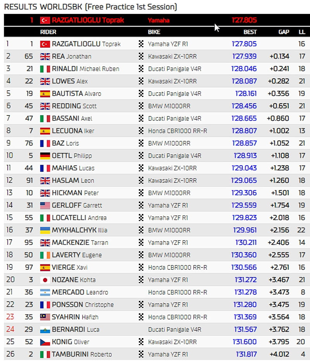310x361 pixels.
Task: Click the Czech flag beside Konig Oliver
Action: (45, 342)
